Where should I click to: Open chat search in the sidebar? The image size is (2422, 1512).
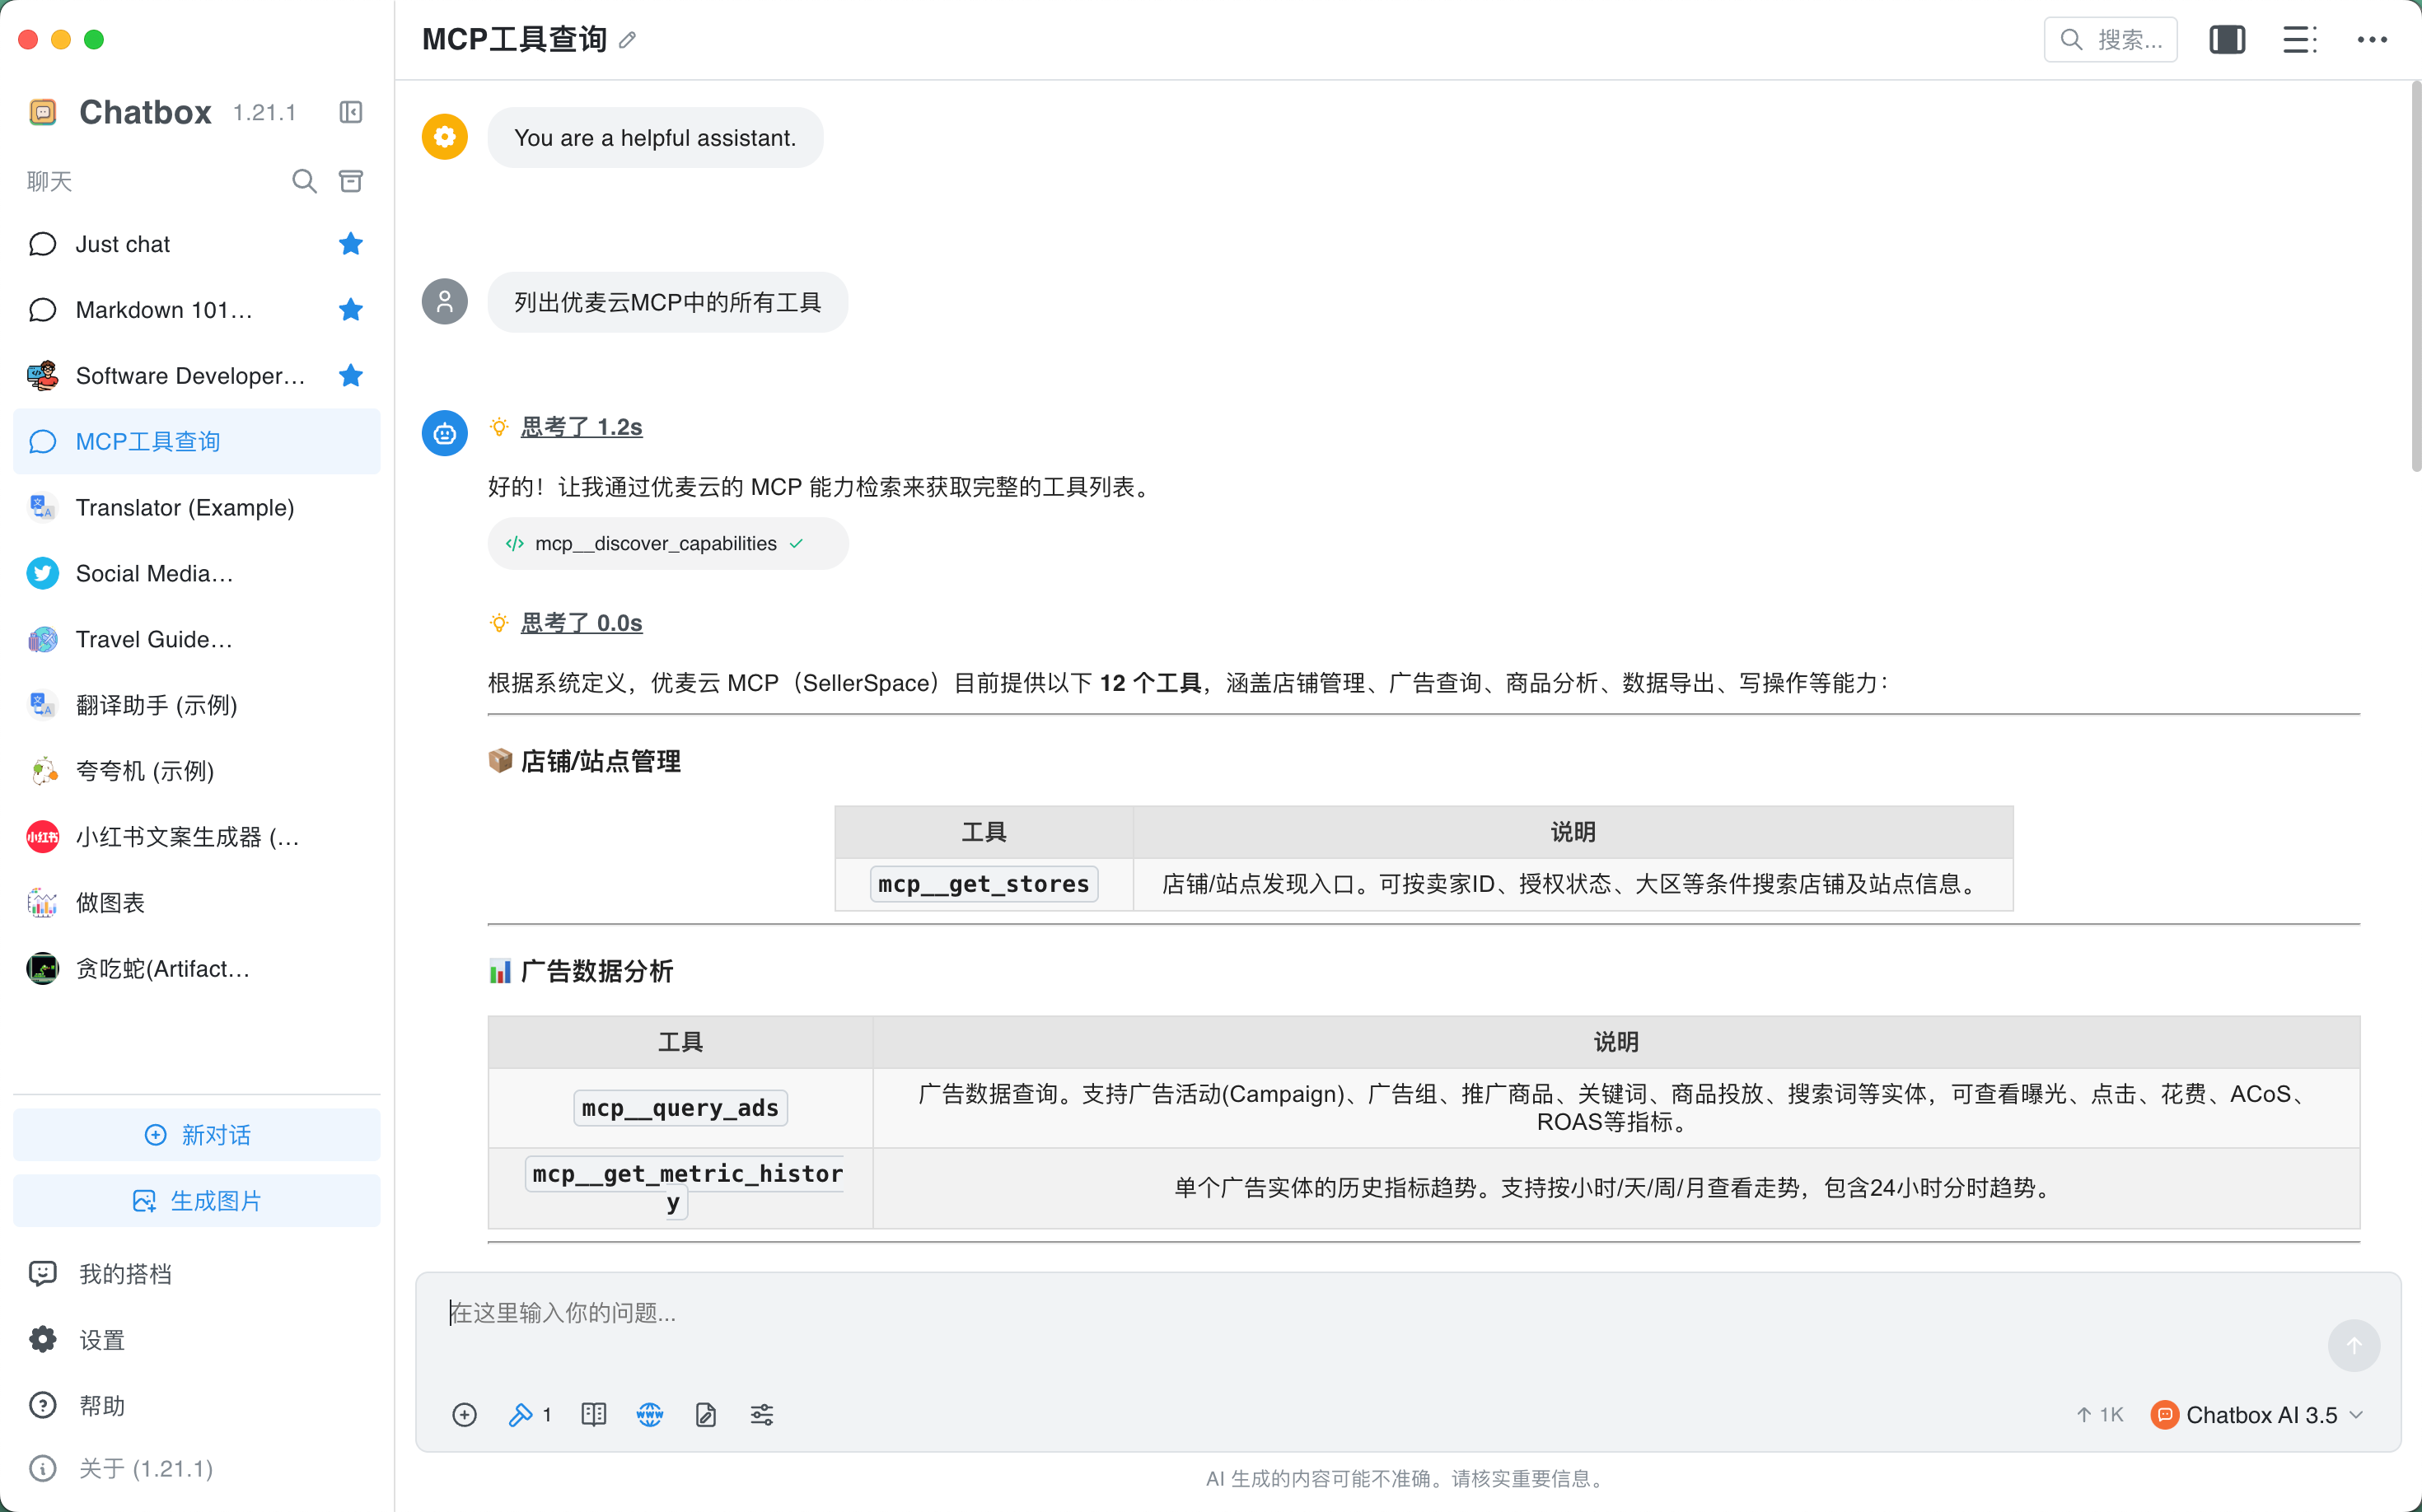click(304, 181)
